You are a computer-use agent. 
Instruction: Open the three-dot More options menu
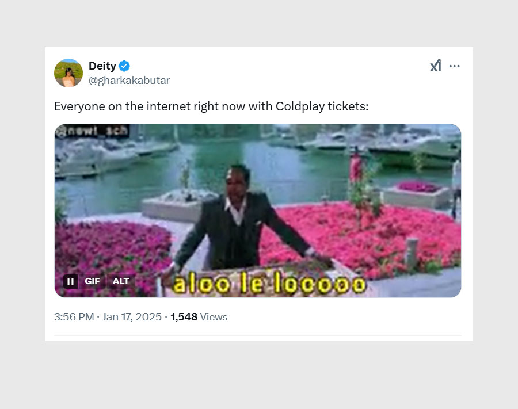(455, 66)
